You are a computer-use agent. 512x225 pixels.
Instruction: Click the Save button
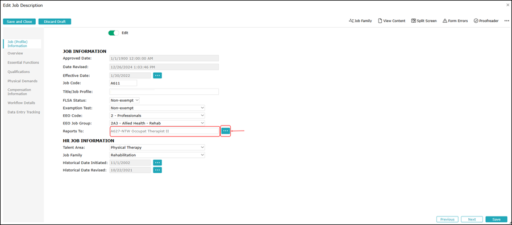point(496,219)
